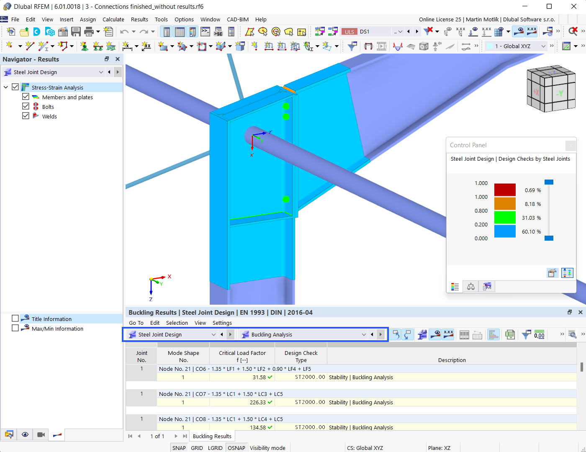Click the script manager SC icon
The image size is (586, 452).
[x=218, y=31]
